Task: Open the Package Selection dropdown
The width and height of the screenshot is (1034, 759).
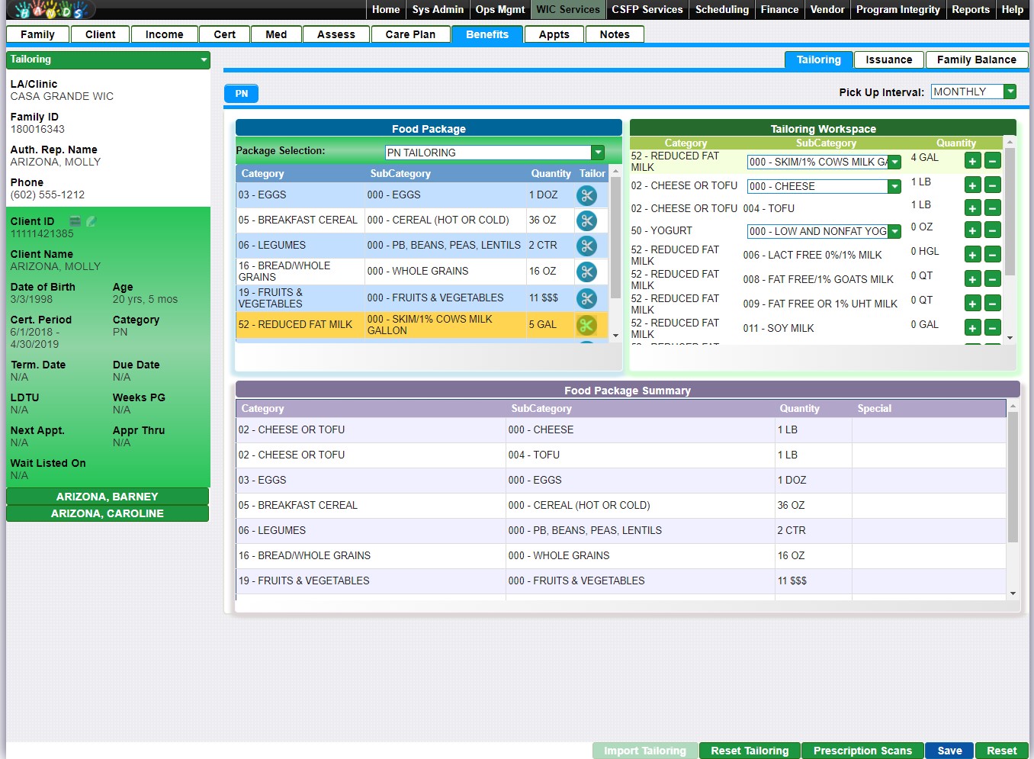Action: [598, 153]
